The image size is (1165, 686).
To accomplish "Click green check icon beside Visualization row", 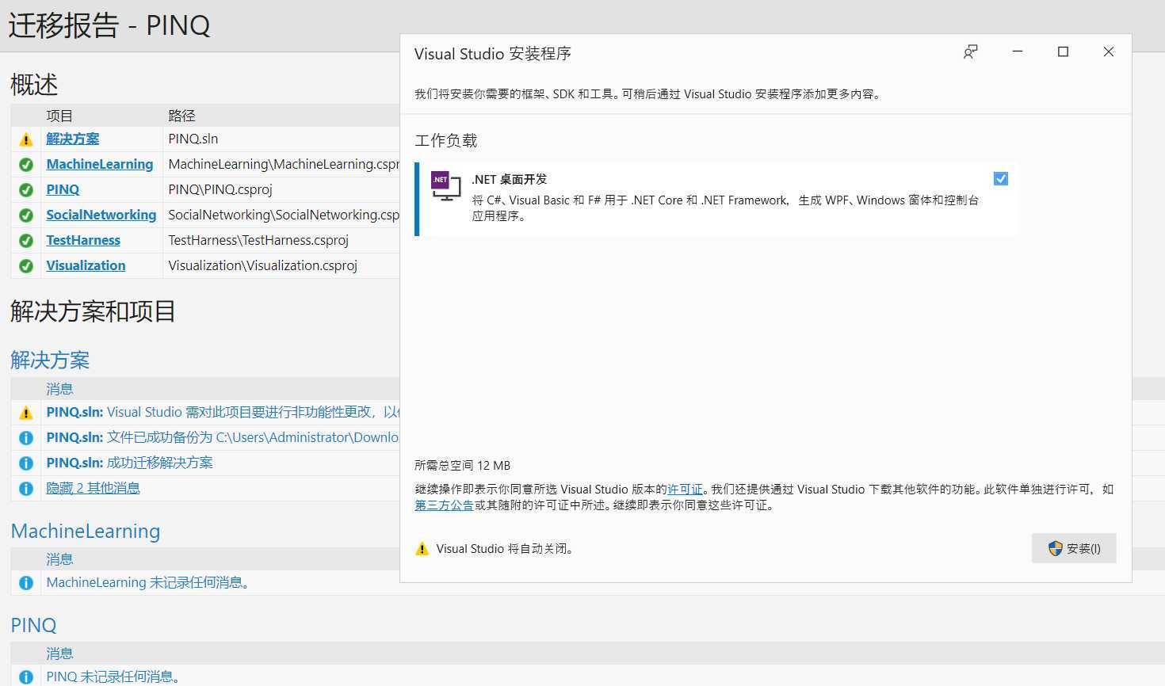I will (x=26, y=266).
